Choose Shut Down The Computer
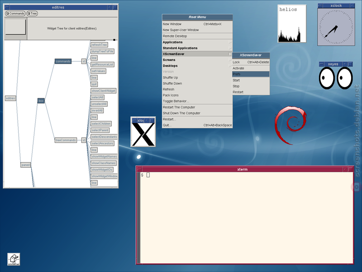 [x=197, y=113]
